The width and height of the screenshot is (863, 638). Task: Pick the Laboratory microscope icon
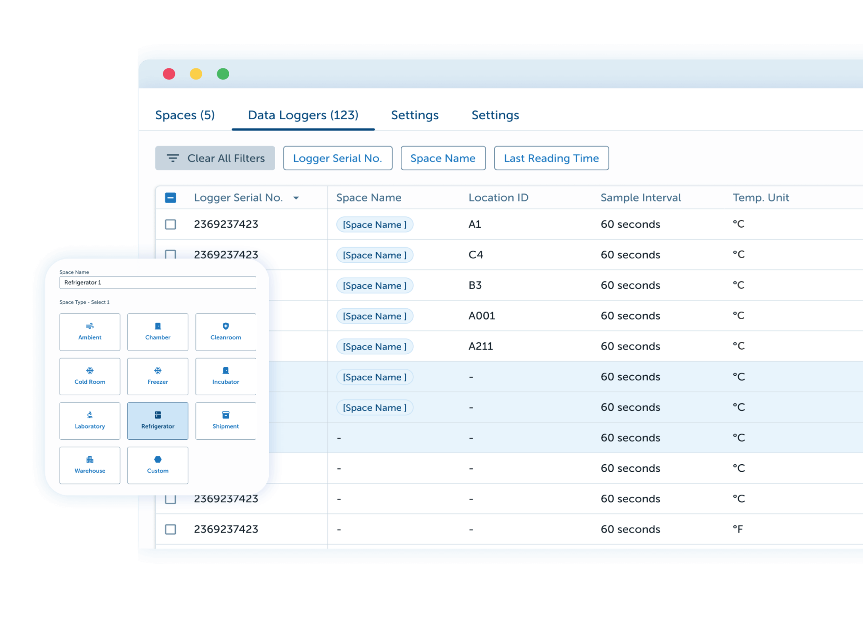(x=90, y=415)
